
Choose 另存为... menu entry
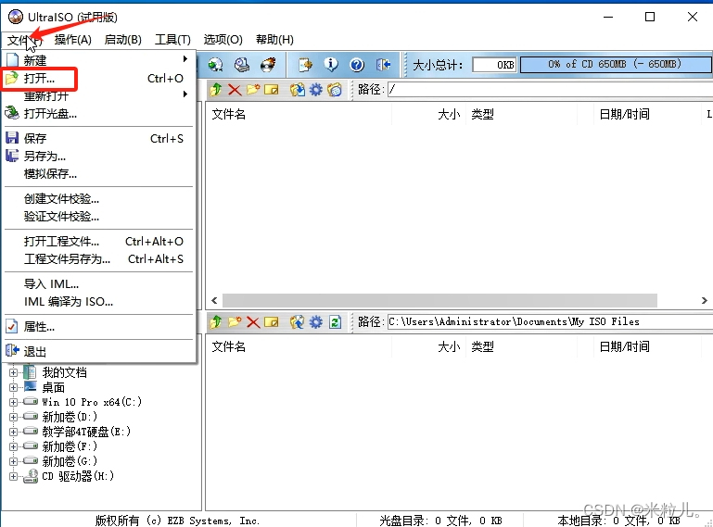point(99,157)
